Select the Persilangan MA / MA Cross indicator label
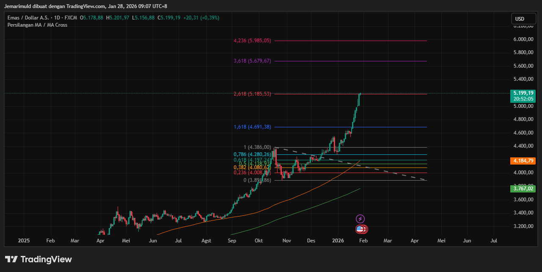 [37, 25]
